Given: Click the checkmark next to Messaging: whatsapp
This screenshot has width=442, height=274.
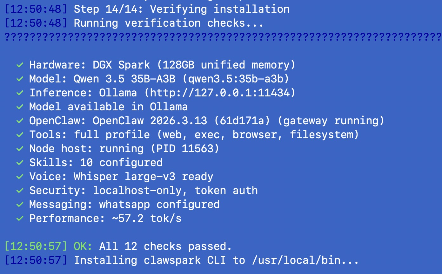Looking at the screenshot, I should (20, 205).
